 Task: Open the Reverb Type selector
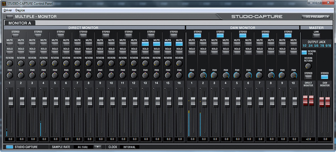tap(304, 52)
